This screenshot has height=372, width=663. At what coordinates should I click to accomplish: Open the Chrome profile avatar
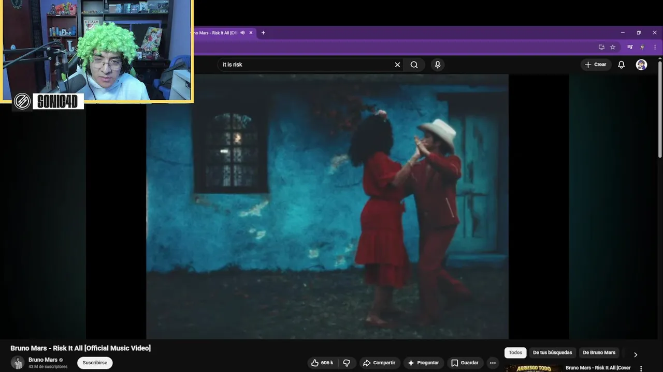(x=642, y=47)
